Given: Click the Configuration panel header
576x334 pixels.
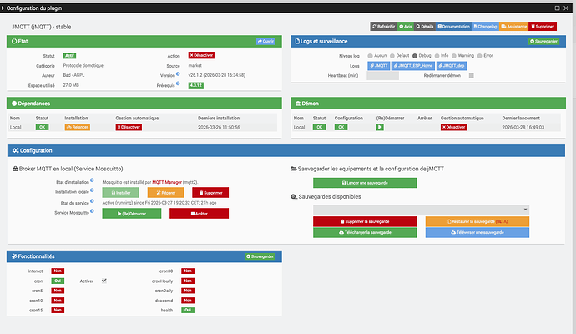Looking at the screenshot, I should tap(286, 150).
